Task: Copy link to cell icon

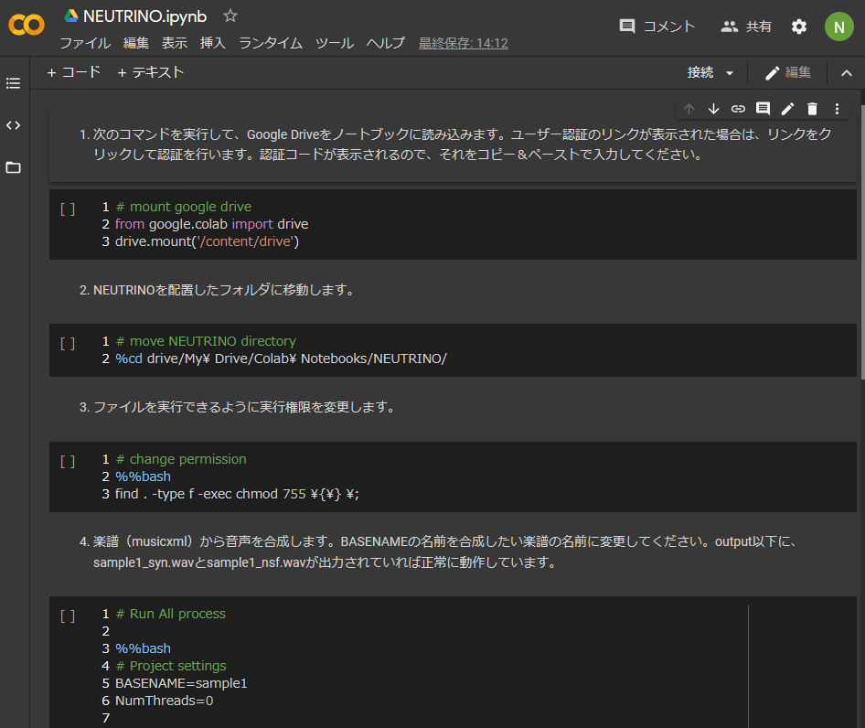Action: [x=738, y=109]
